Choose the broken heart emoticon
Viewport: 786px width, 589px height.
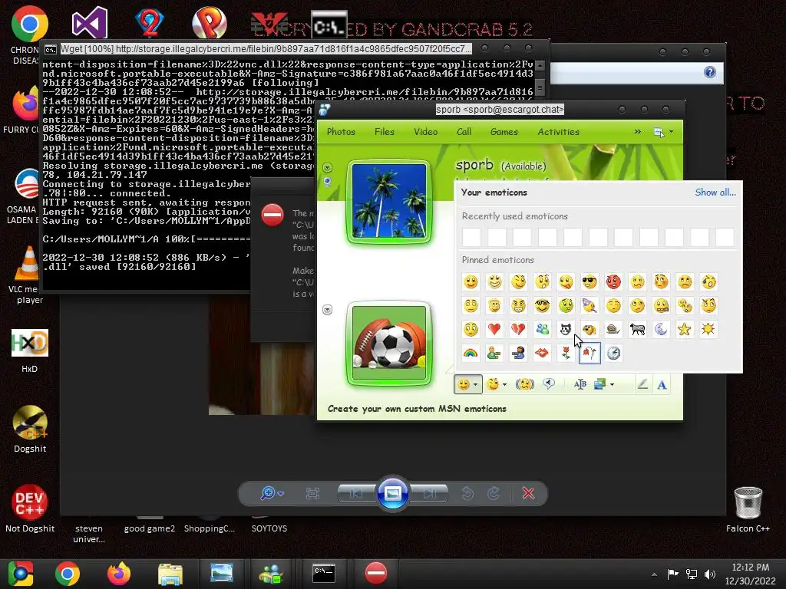pos(518,329)
